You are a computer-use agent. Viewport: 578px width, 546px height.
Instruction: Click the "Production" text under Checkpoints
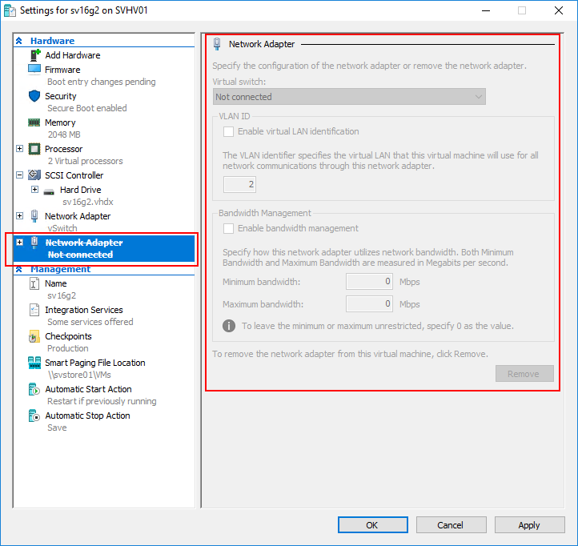pyautogui.click(x=68, y=348)
